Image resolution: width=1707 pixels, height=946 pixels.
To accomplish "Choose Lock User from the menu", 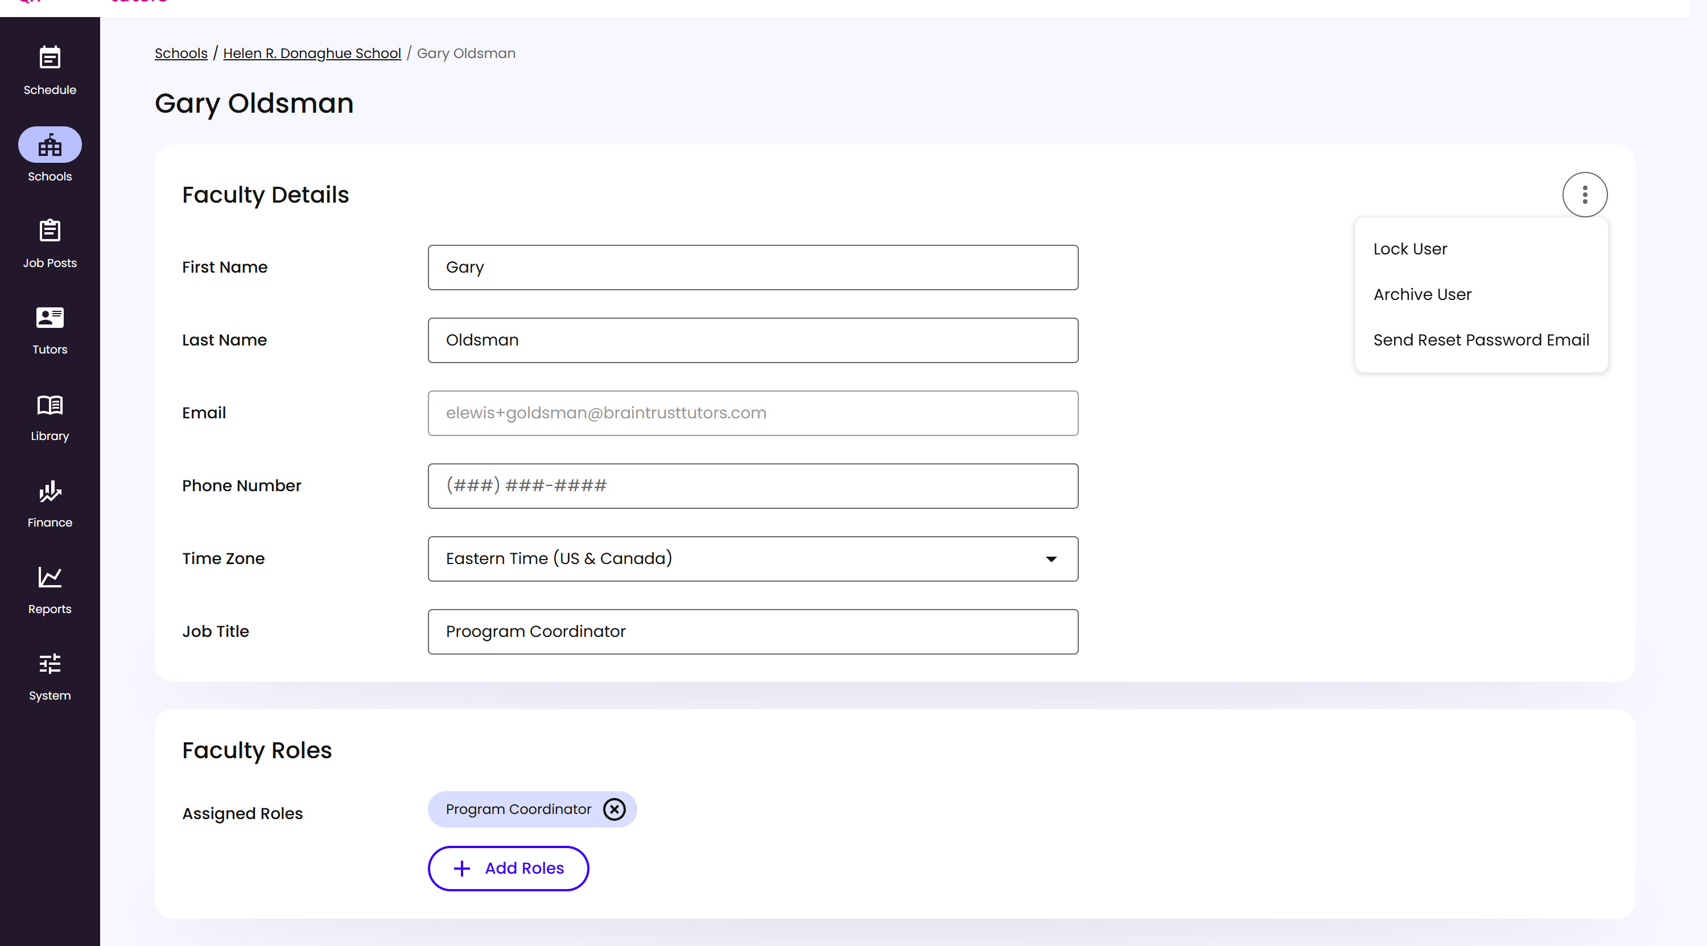I will (1410, 249).
